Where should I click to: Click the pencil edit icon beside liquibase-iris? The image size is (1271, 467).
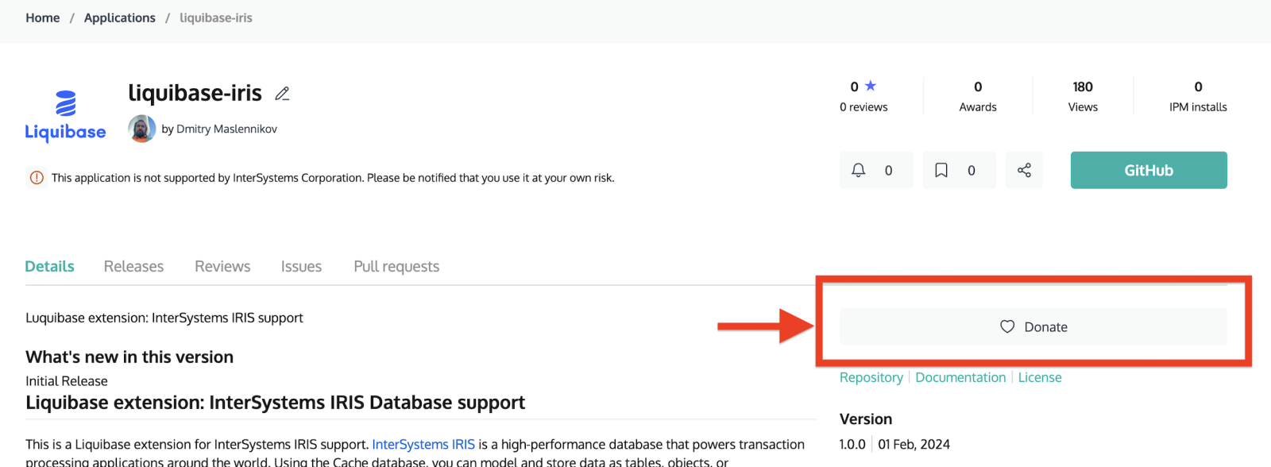coord(282,94)
